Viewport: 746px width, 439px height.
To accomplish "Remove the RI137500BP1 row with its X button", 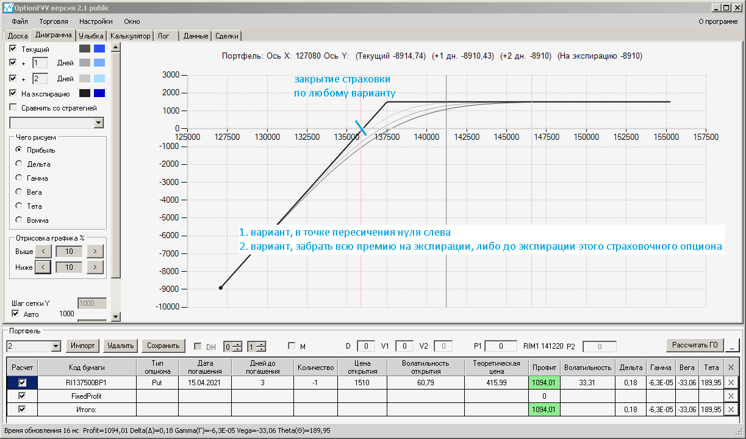I will [731, 382].
